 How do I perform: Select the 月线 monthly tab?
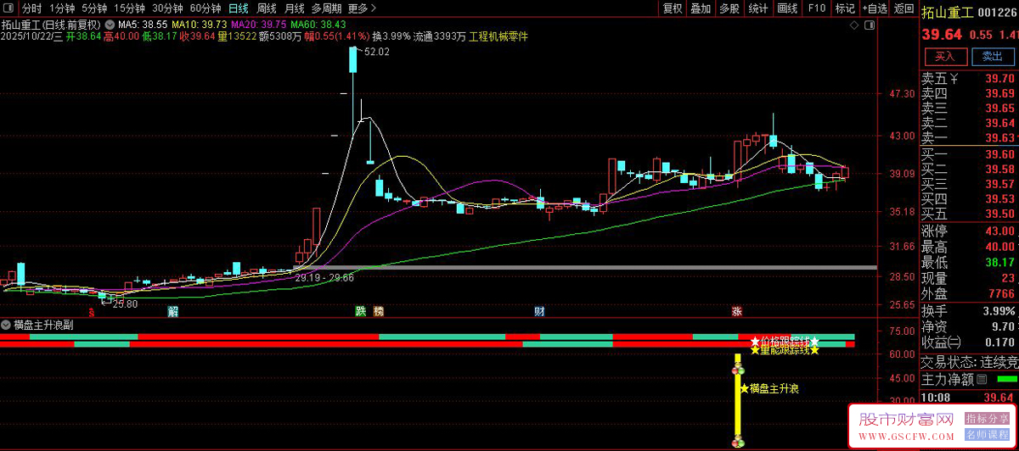click(x=294, y=8)
